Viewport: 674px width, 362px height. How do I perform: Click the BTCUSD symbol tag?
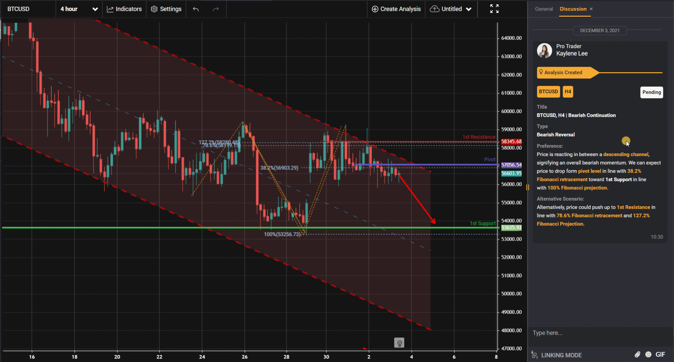pyautogui.click(x=548, y=92)
